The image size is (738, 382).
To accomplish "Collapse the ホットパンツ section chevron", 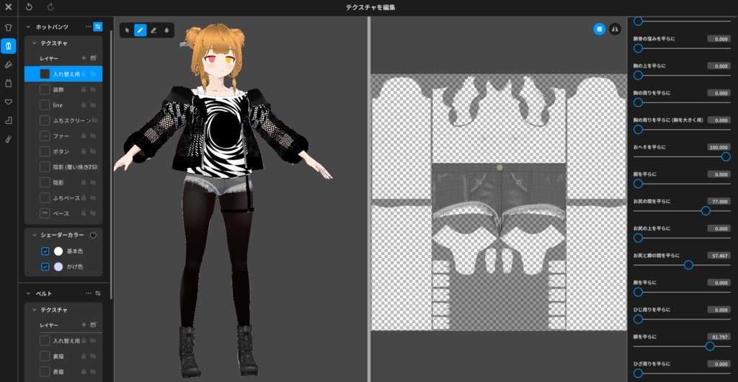I will (28, 27).
